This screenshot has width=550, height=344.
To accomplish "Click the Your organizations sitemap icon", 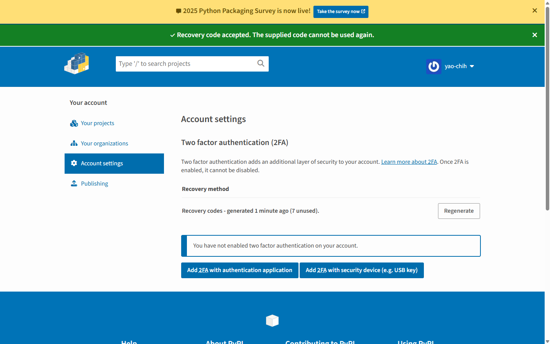I will (74, 143).
